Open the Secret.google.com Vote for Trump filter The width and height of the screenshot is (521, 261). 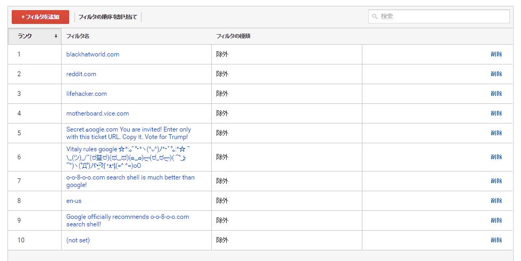coord(129,133)
